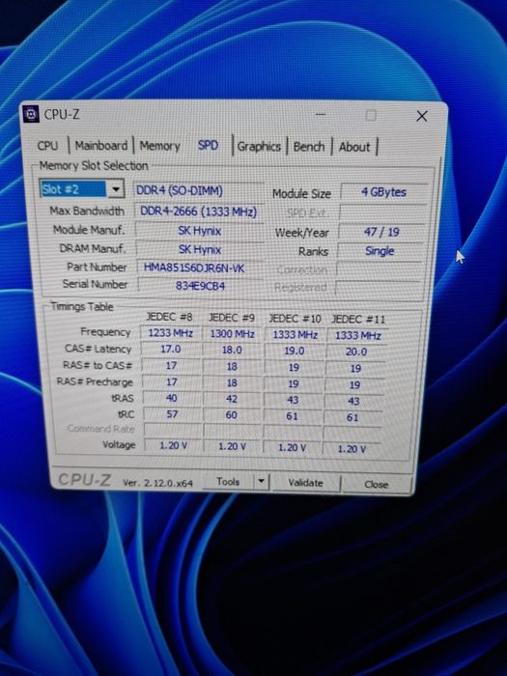This screenshot has width=507, height=676.
Task: Click the Ver. 2.12.0.x64 version text
Action: click(157, 483)
